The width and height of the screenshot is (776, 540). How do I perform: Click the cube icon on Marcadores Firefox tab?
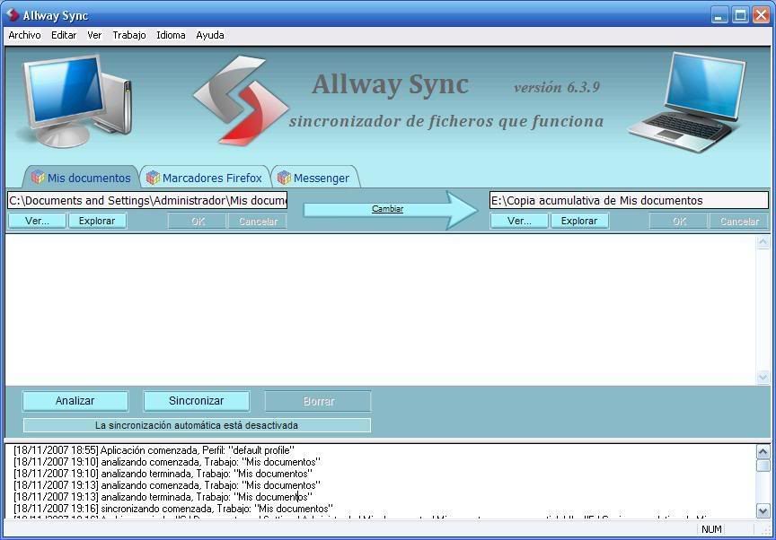click(x=153, y=177)
